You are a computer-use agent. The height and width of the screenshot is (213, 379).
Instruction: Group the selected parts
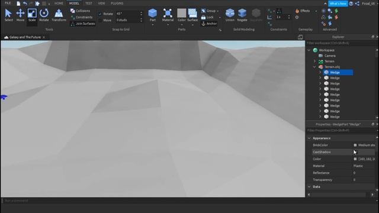(x=208, y=11)
